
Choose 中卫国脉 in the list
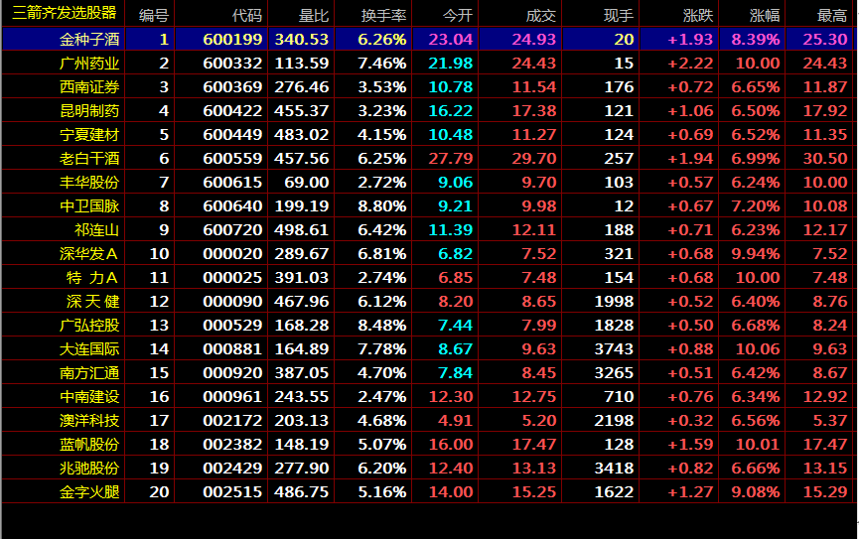(x=89, y=205)
